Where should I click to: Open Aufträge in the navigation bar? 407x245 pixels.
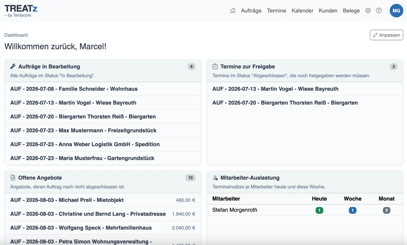251,11
